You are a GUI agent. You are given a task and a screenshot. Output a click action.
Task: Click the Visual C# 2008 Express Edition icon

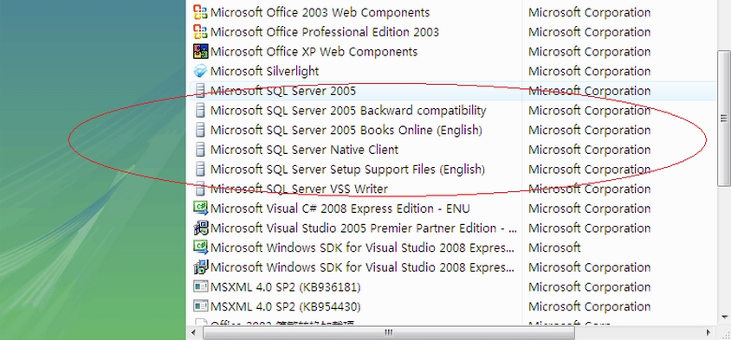coord(200,208)
